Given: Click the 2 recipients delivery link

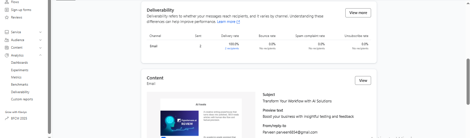Looking at the screenshot, I should (232, 49).
